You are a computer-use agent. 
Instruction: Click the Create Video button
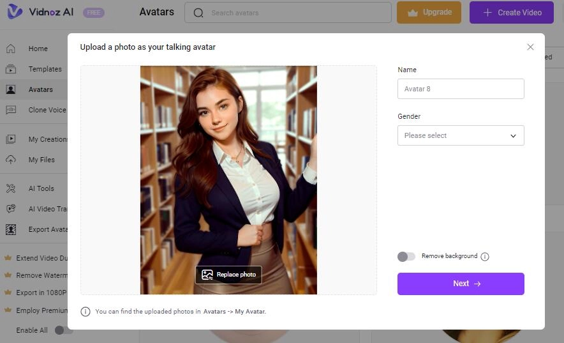coord(512,13)
